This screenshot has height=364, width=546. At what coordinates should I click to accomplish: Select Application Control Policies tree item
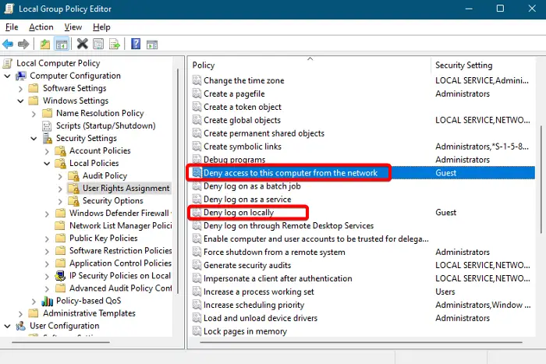120,263
